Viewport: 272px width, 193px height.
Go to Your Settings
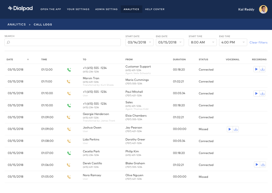(x=78, y=9)
